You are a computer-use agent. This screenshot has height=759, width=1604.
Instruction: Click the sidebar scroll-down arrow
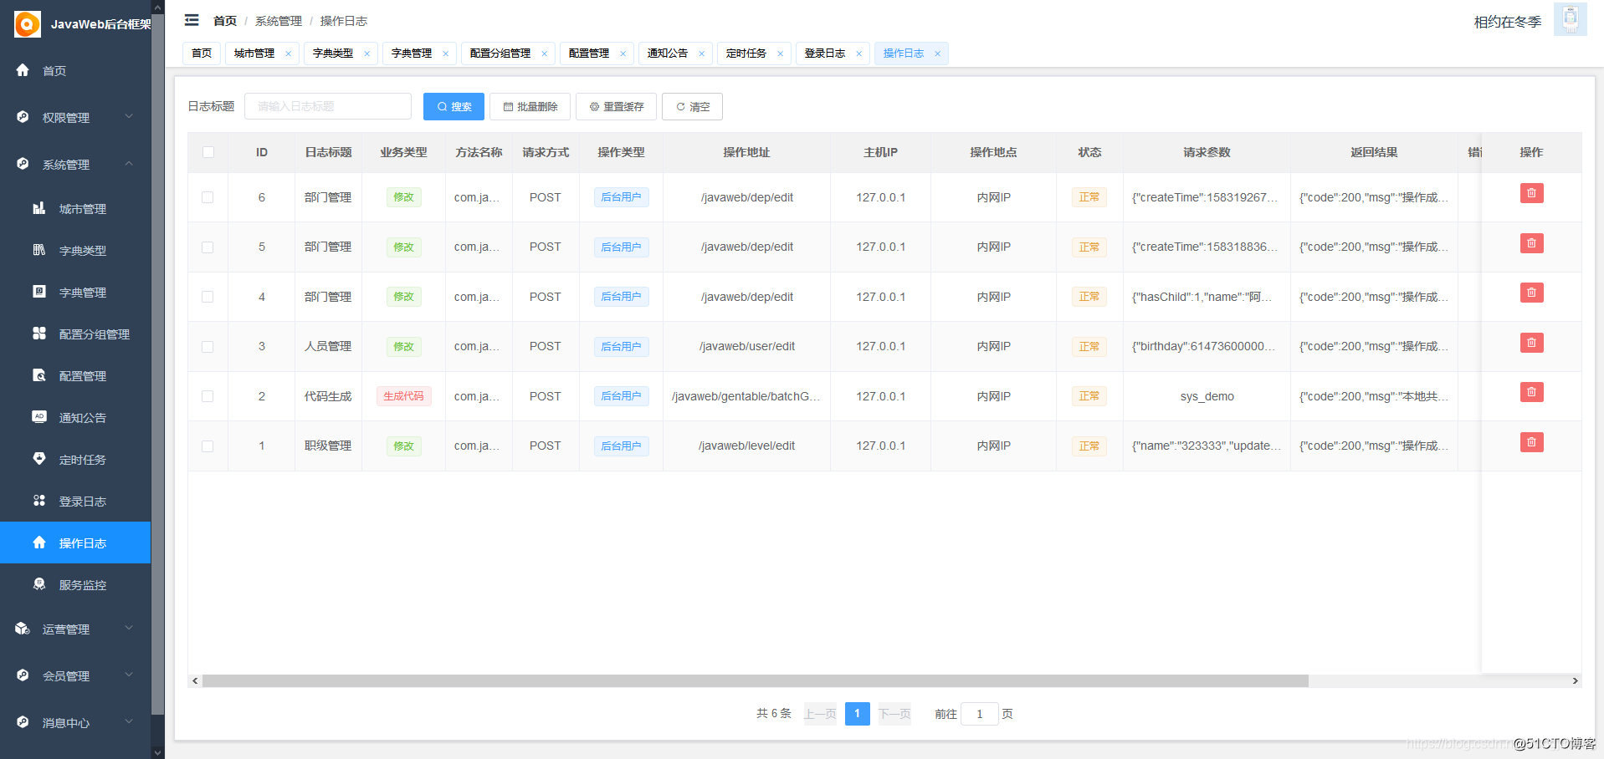pyautogui.click(x=158, y=752)
